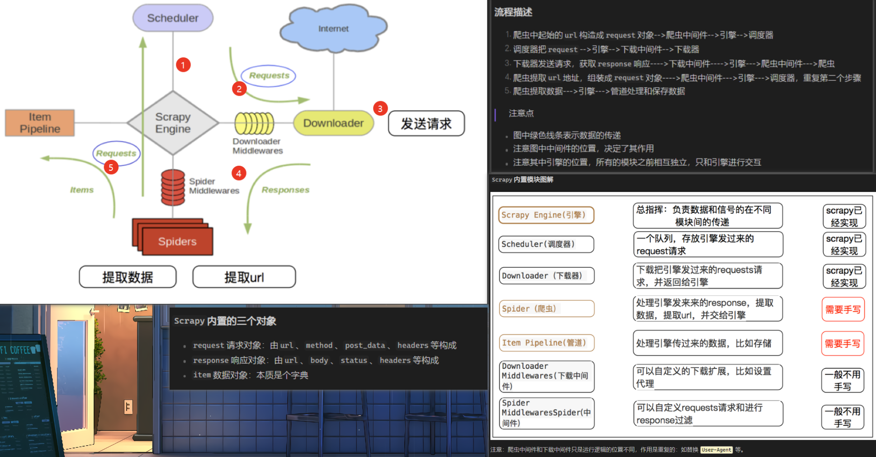Viewport: 876px width, 457px height.
Task: Click the yellow Downloader Middlewares coil icon
Action: click(x=254, y=123)
